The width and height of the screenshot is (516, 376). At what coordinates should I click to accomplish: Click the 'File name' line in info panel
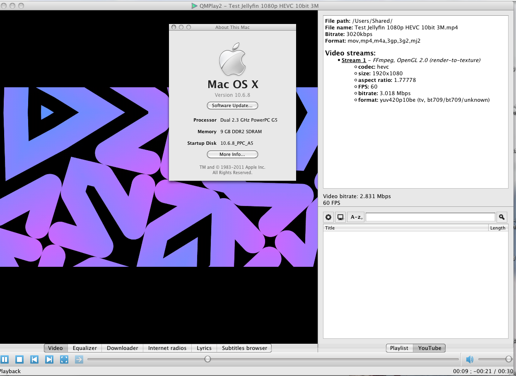tap(391, 27)
